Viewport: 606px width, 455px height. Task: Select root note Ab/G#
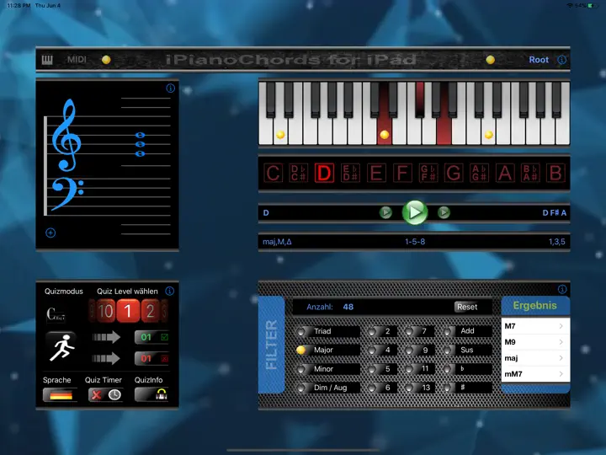(x=479, y=173)
